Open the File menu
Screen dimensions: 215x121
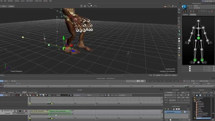coord(1,1)
